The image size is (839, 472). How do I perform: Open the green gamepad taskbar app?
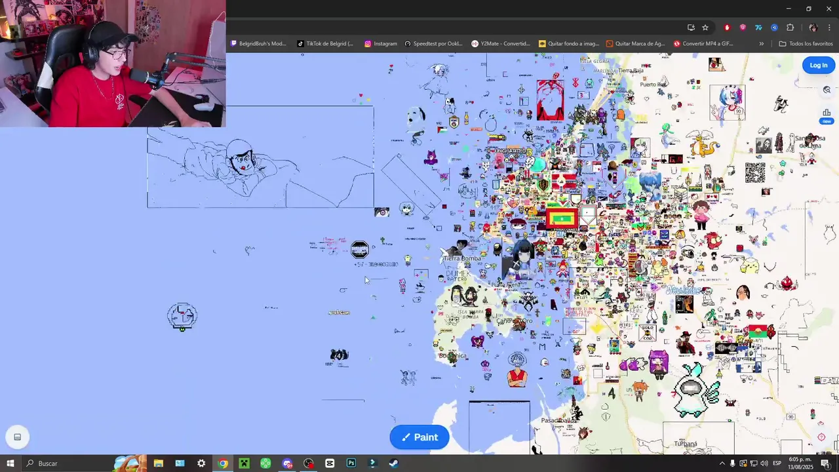[265, 463]
